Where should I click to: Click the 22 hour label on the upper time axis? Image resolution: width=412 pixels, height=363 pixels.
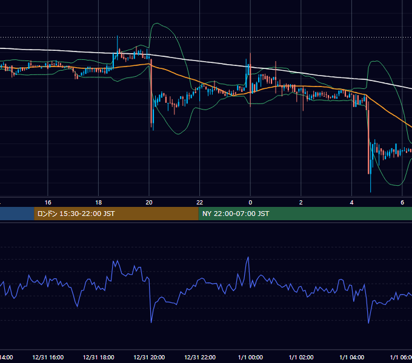(200, 203)
